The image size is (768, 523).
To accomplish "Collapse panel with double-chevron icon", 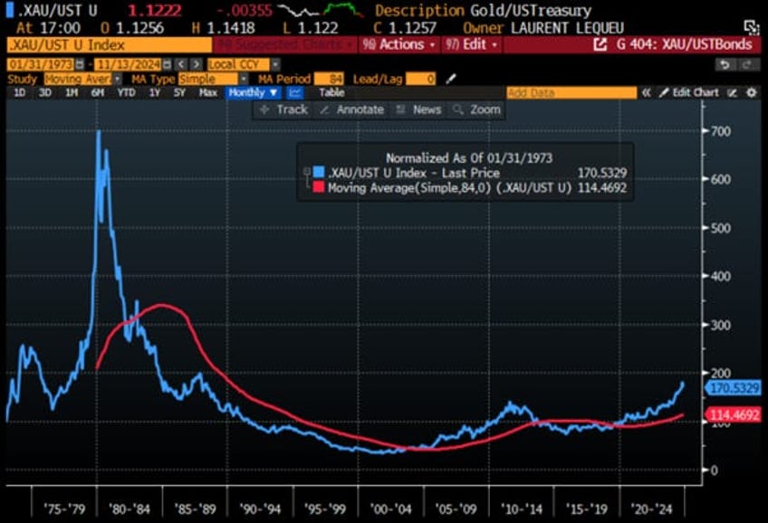I will click(x=647, y=92).
